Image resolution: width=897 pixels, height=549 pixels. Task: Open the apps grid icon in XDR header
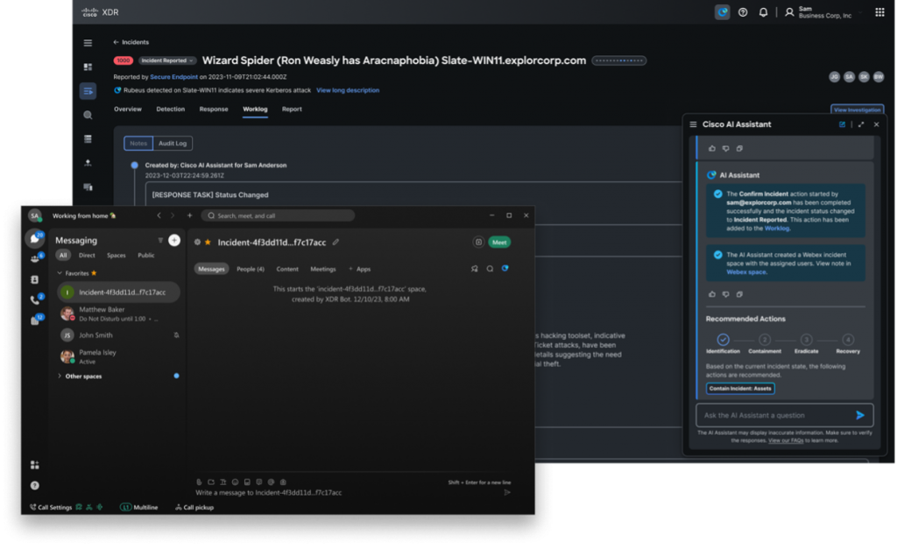(x=879, y=12)
